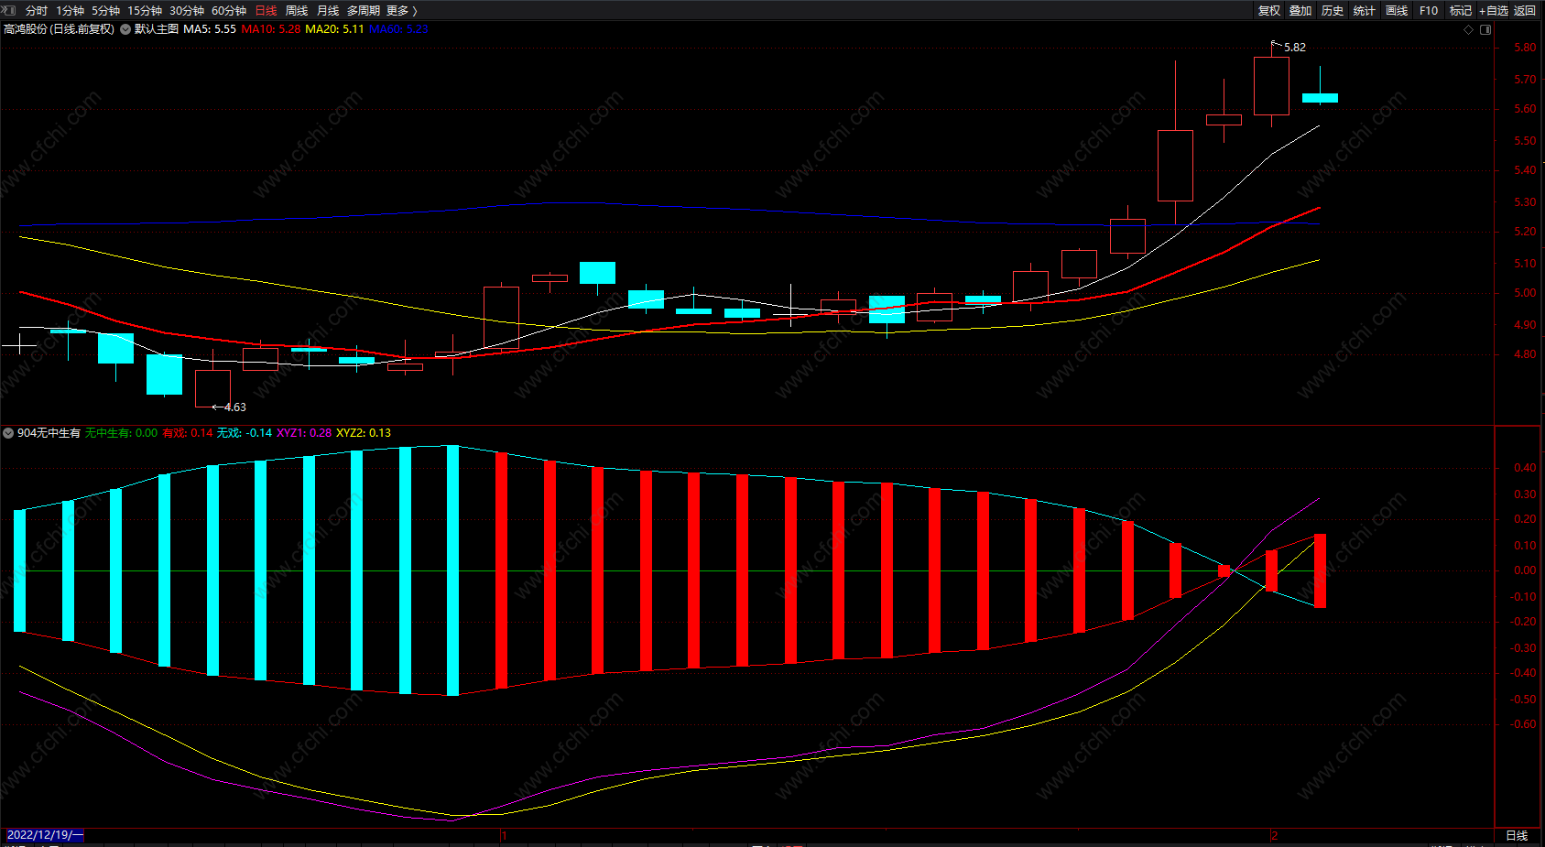The image size is (1545, 847).
Task: Expand the 更多 periods menu
Action: [x=402, y=11]
